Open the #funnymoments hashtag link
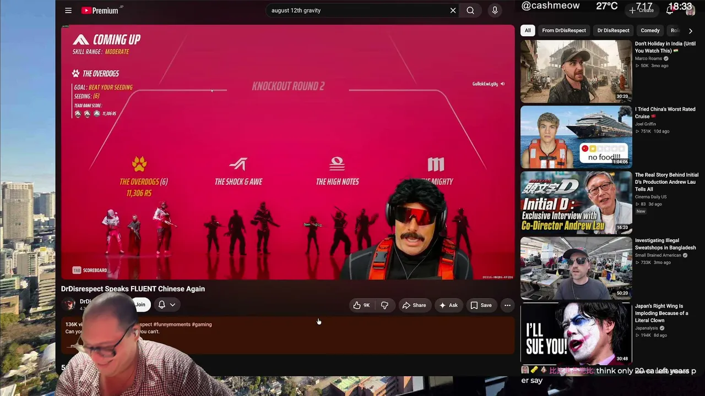705x396 pixels. (172, 324)
